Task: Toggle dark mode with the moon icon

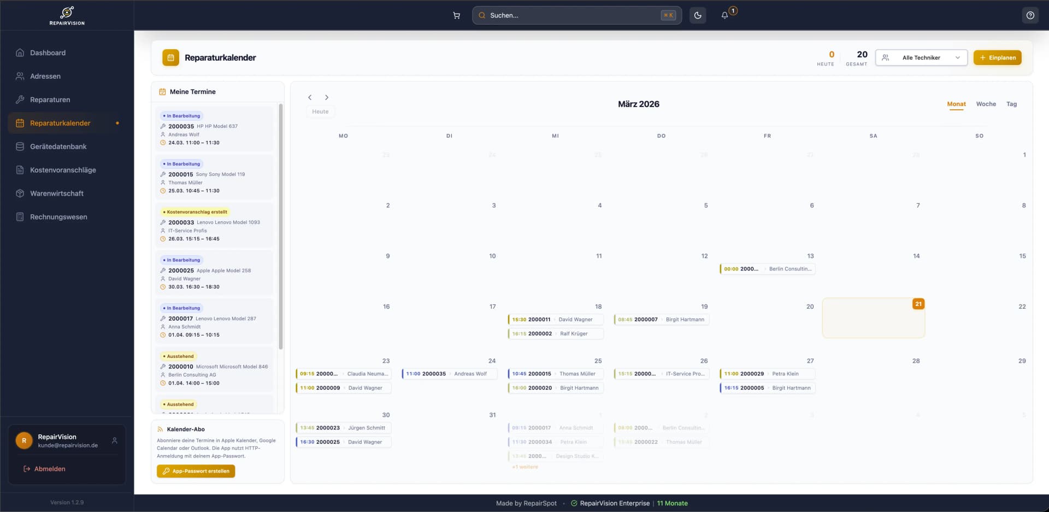Action: click(x=697, y=15)
